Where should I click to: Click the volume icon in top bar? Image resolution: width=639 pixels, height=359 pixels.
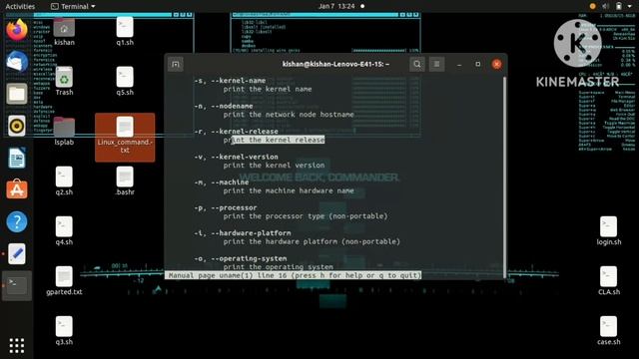[x=606, y=6]
